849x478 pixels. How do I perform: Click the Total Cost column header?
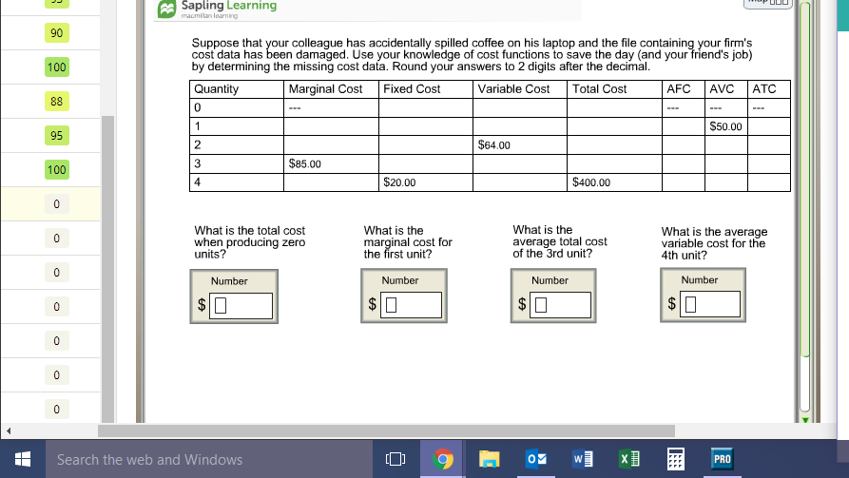point(614,89)
